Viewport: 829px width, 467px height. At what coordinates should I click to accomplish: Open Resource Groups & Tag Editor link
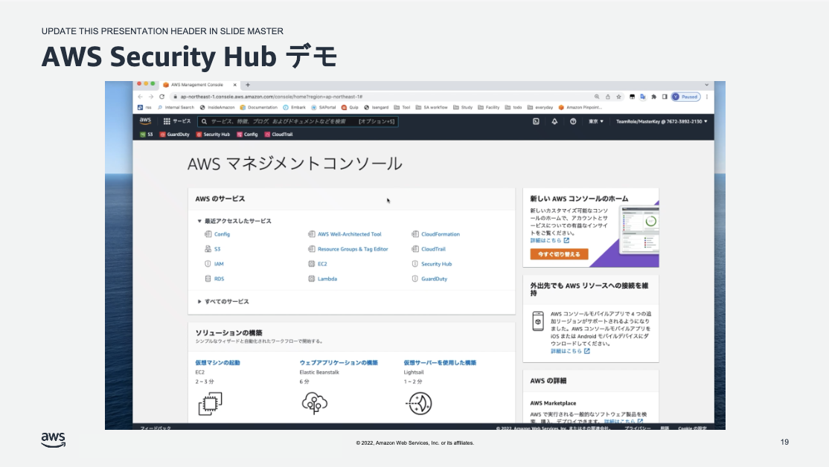353,249
